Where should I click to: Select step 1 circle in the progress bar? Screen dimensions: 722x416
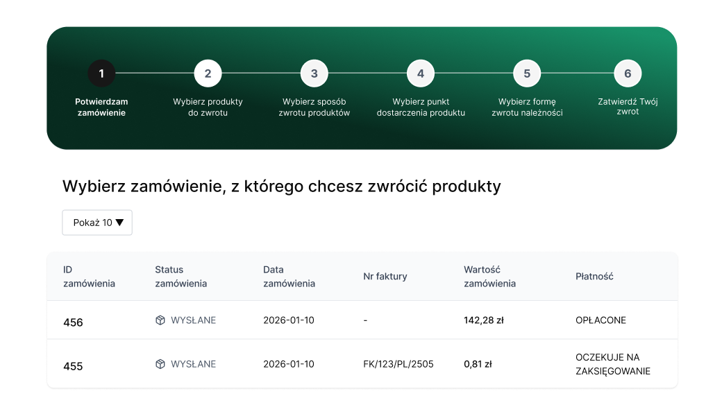(x=101, y=73)
